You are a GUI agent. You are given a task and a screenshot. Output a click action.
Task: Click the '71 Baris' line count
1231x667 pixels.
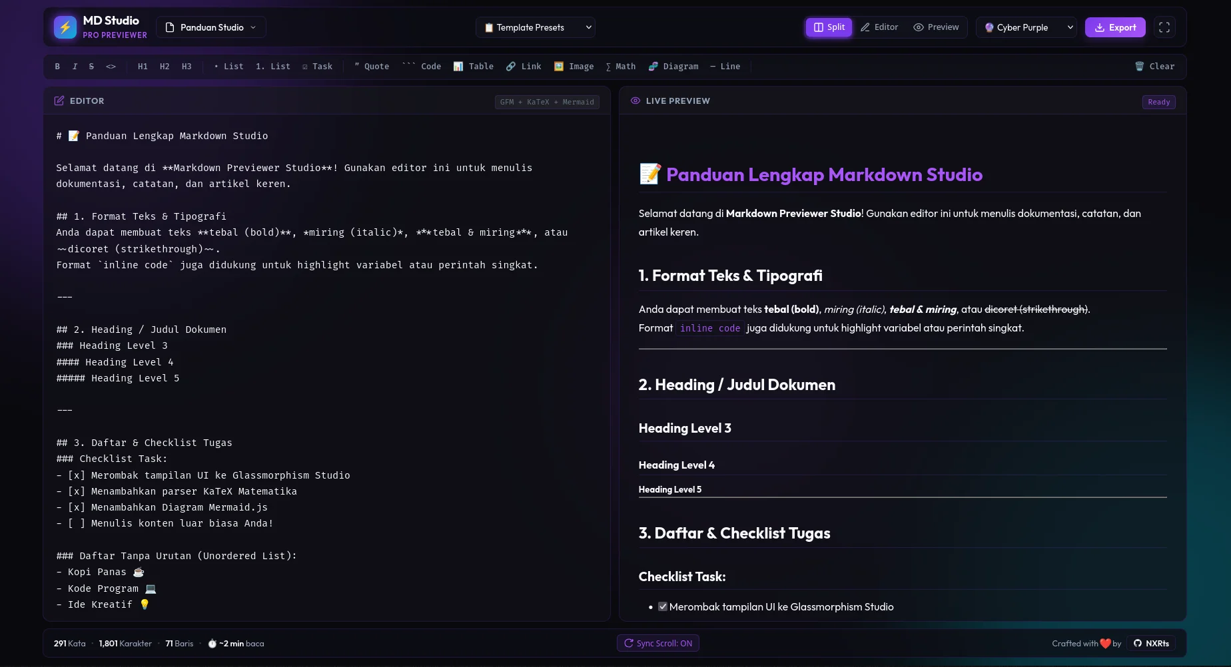(179, 644)
